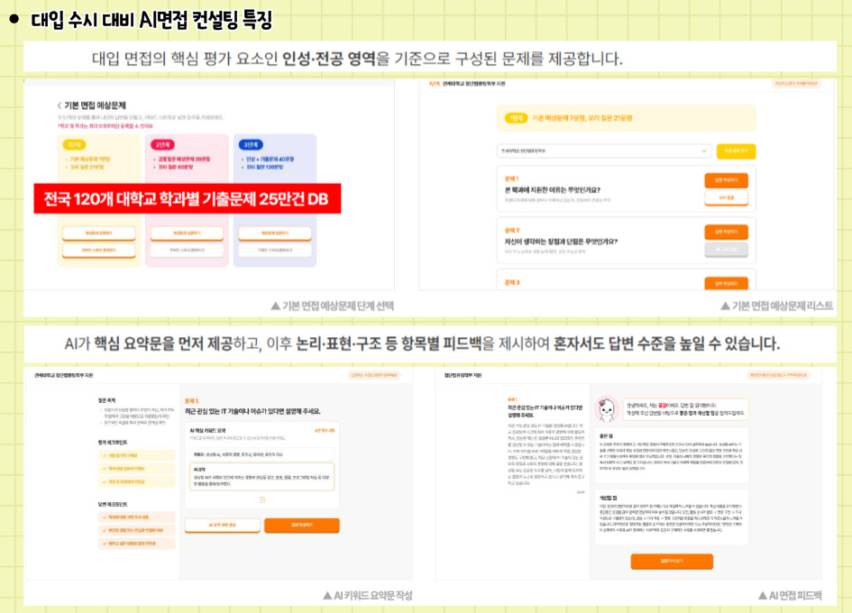Click the AI interviewer character avatar

[x=607, y=410]
